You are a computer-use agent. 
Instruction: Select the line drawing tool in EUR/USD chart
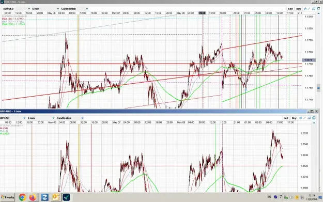(309, 9)
